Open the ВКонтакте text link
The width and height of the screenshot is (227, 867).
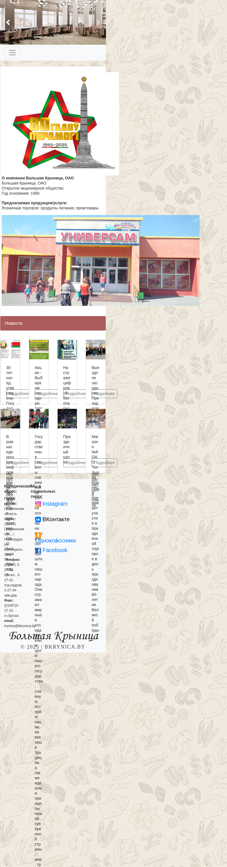click(56, 519)
